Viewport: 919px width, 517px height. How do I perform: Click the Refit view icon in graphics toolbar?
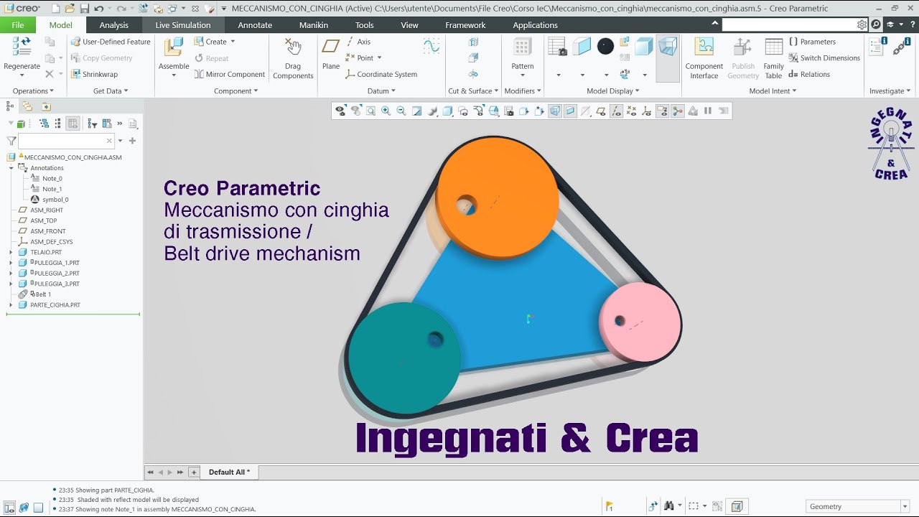(x=370, y=111)
